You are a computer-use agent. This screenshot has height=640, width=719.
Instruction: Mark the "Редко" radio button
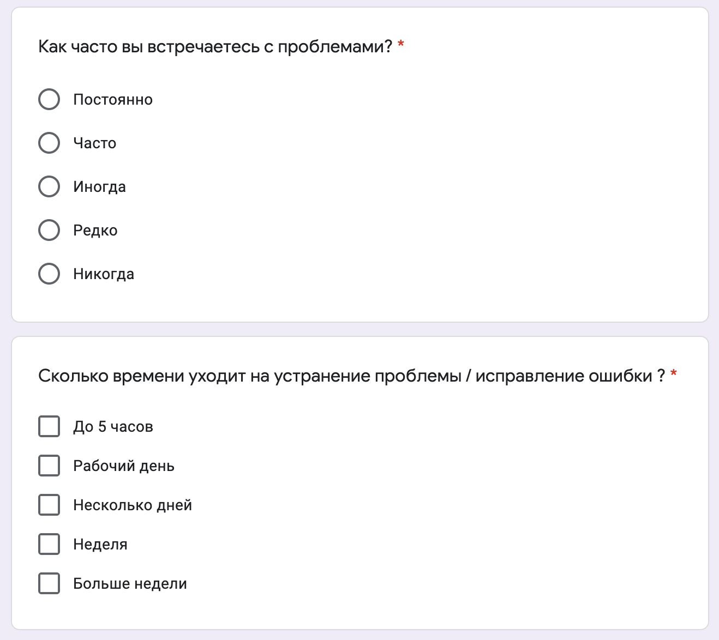coord(49,230)
